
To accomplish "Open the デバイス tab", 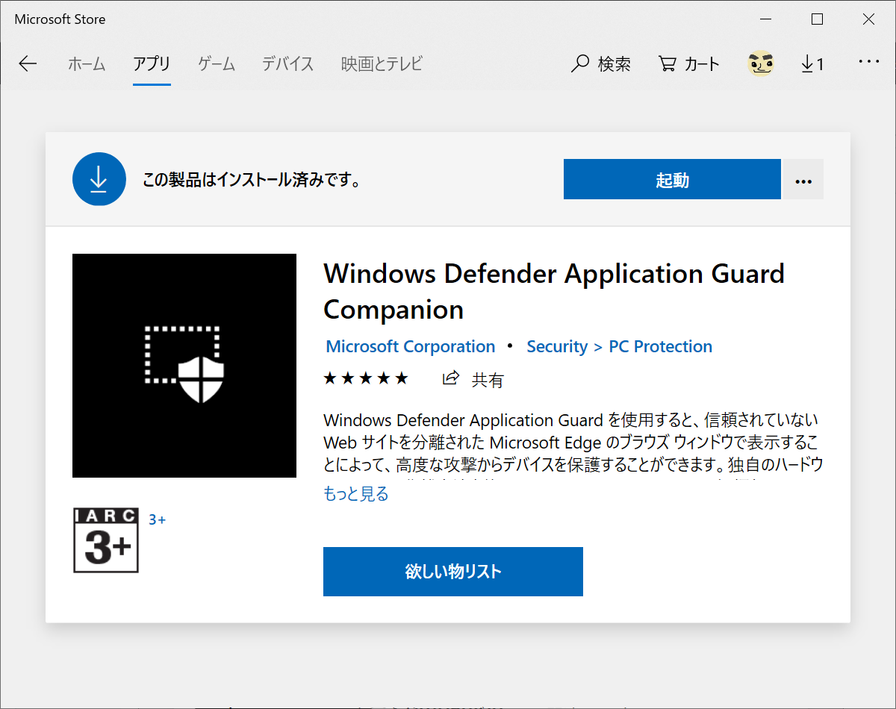I will pyautogui.click(x=287, y=64).
